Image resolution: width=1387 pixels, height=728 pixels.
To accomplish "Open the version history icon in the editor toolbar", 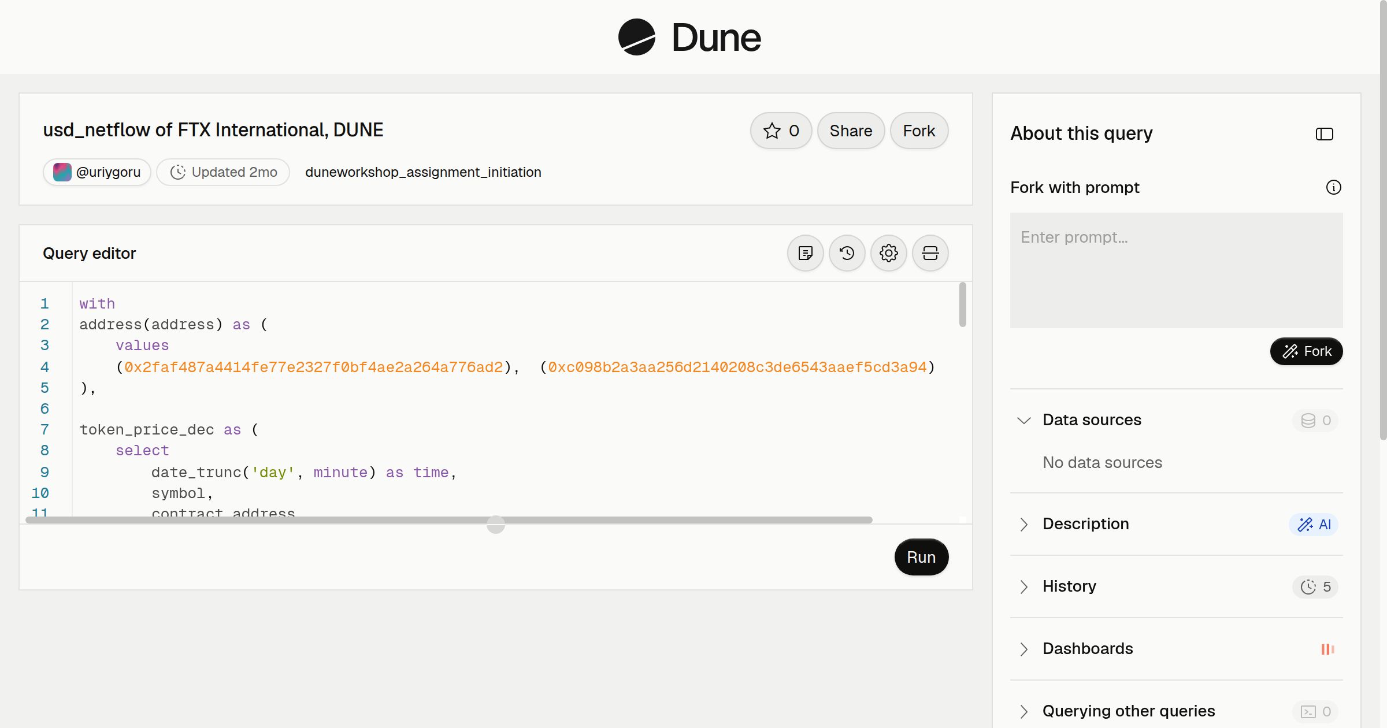I will [x=847, y=253].
